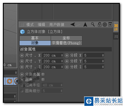
Task: Click the 尺寸 . Y stepper arrows
Action: [x=62, y=61]
